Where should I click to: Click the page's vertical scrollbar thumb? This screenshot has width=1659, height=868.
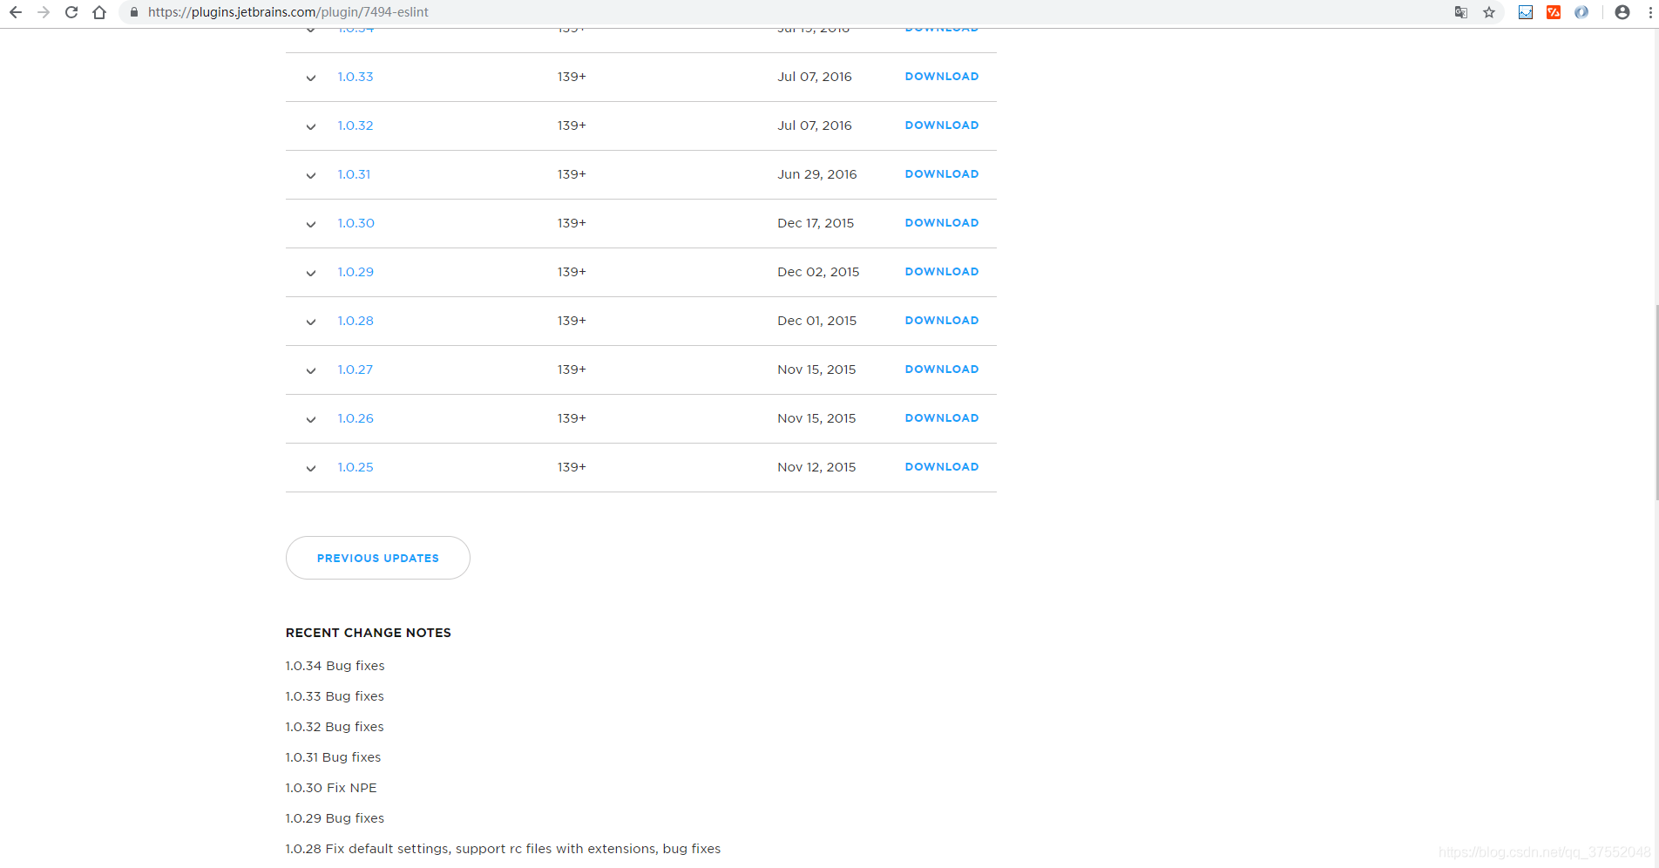1656,401
